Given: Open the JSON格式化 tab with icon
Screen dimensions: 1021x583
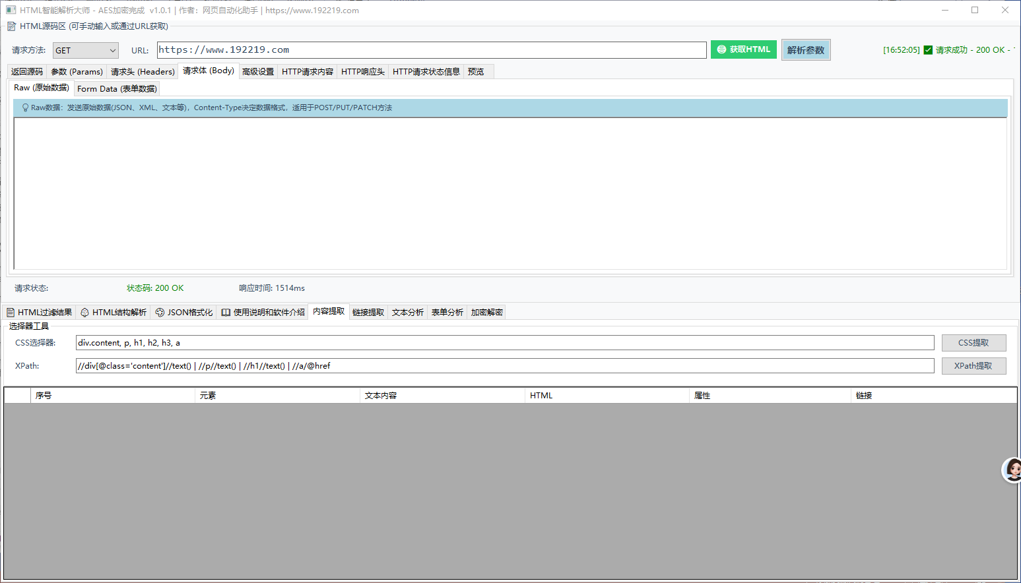Looking at the screenshot, I should pos(184,313).
